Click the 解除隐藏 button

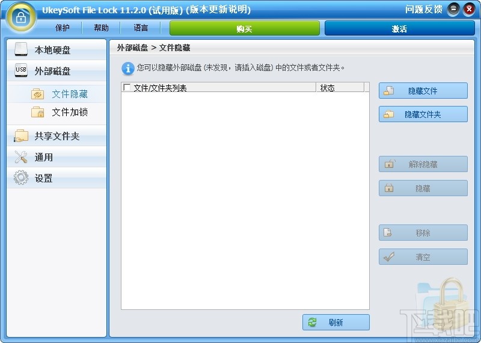tap(423, 164)
